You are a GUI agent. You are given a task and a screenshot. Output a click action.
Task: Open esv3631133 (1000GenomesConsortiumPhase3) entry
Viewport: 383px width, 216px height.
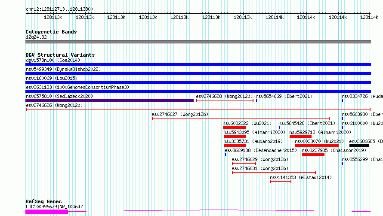pyautogui.click(x=77, y=87)
